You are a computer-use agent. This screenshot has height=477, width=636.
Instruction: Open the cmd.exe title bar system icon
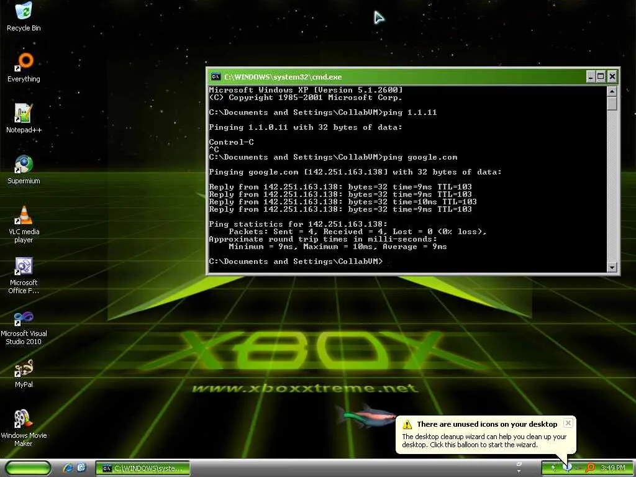tap(216, 76)
